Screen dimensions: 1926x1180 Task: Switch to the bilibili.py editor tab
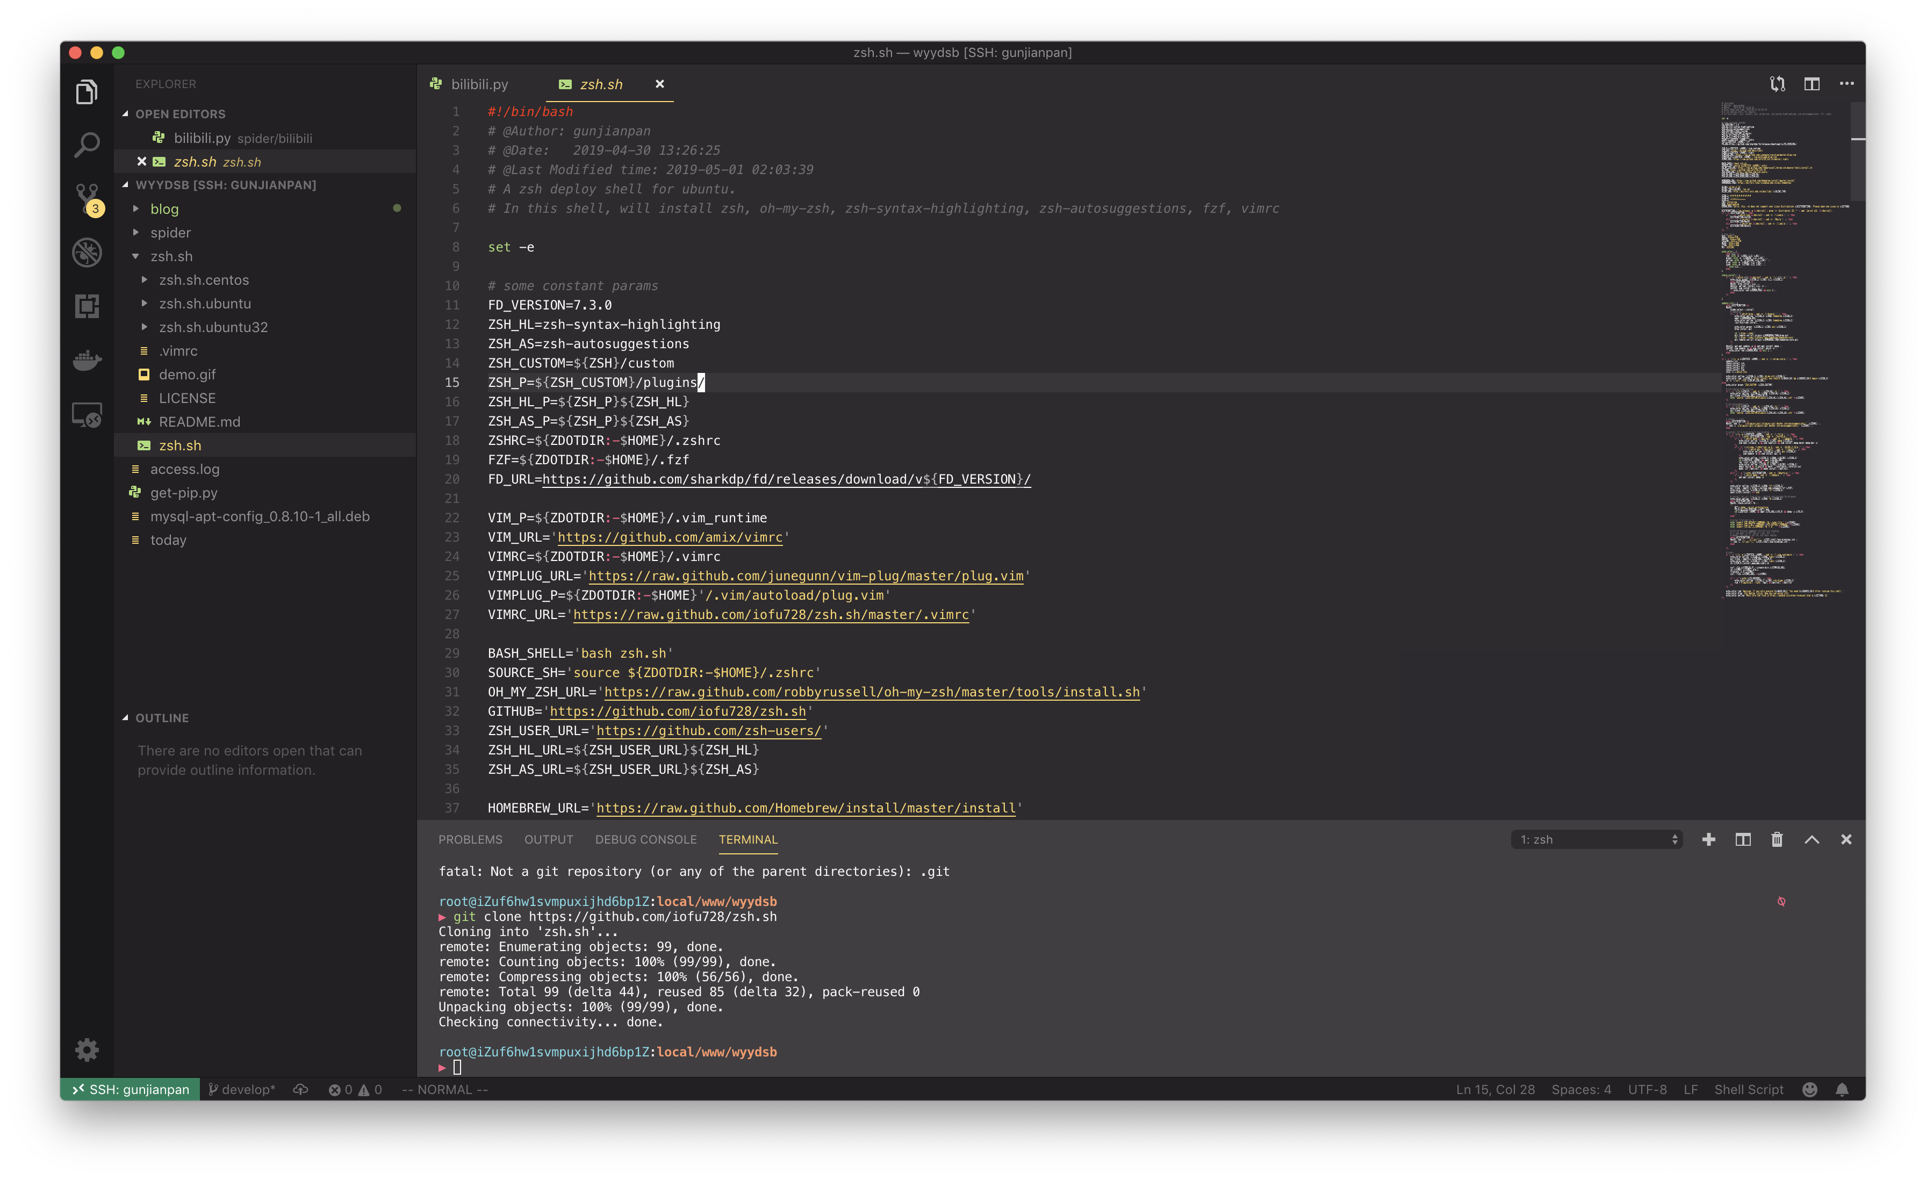coord(478,84)
